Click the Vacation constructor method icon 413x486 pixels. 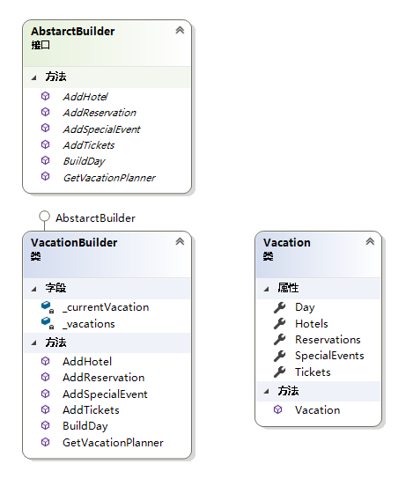(x=277, y=409)
